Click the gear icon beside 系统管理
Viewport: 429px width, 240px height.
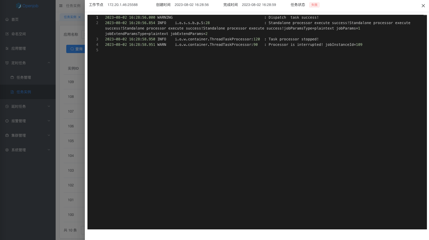click(7, 150)
